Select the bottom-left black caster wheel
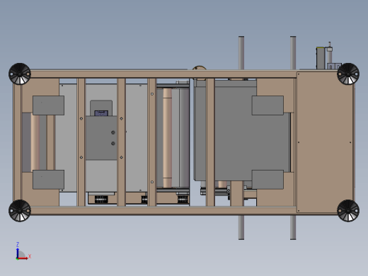 (x=20, y=211)
